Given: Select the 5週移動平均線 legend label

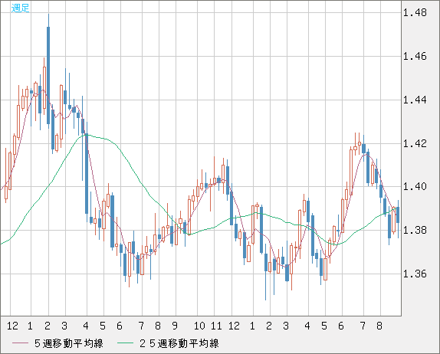Looking at the screenshot, I should coord(69,343).
